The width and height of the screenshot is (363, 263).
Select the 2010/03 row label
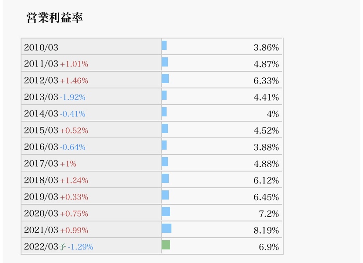tap(91, 47)
